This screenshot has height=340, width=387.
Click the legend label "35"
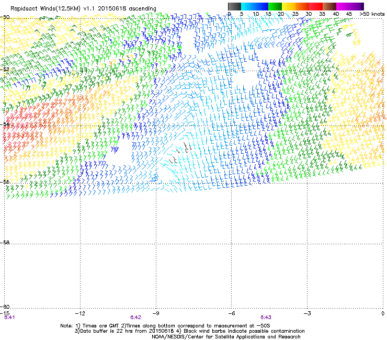click(x=322, y=14)
